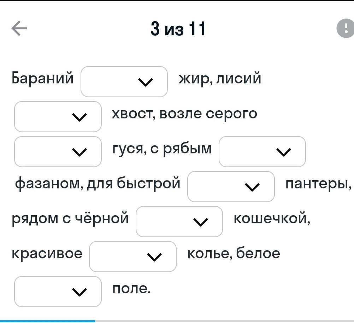
Task: Open the last dropdown before 'поле.'
Action: click(x=58, y=292)
